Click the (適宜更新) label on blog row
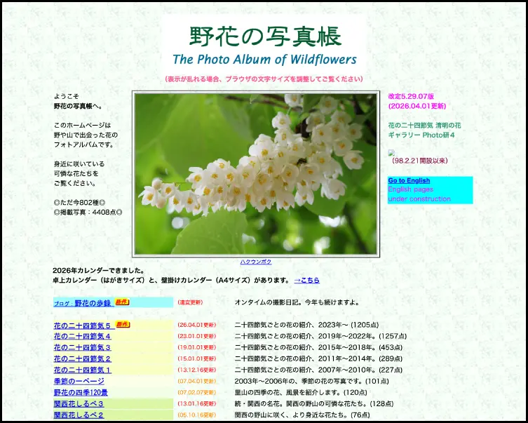 pos(190,302)
